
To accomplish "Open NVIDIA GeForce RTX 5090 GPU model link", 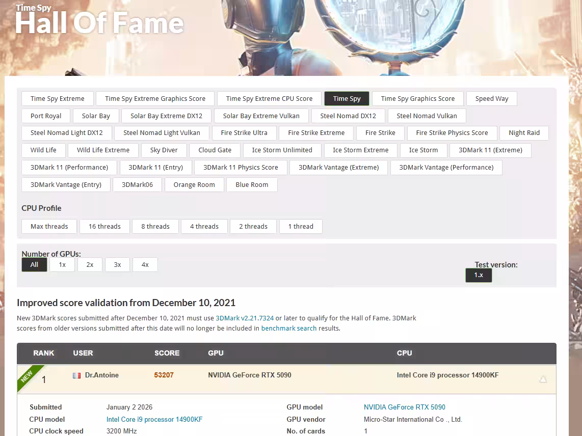I will [405, 407].
